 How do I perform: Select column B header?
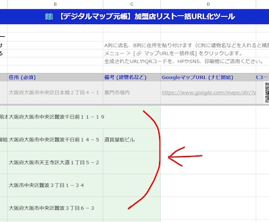(56, 4)
